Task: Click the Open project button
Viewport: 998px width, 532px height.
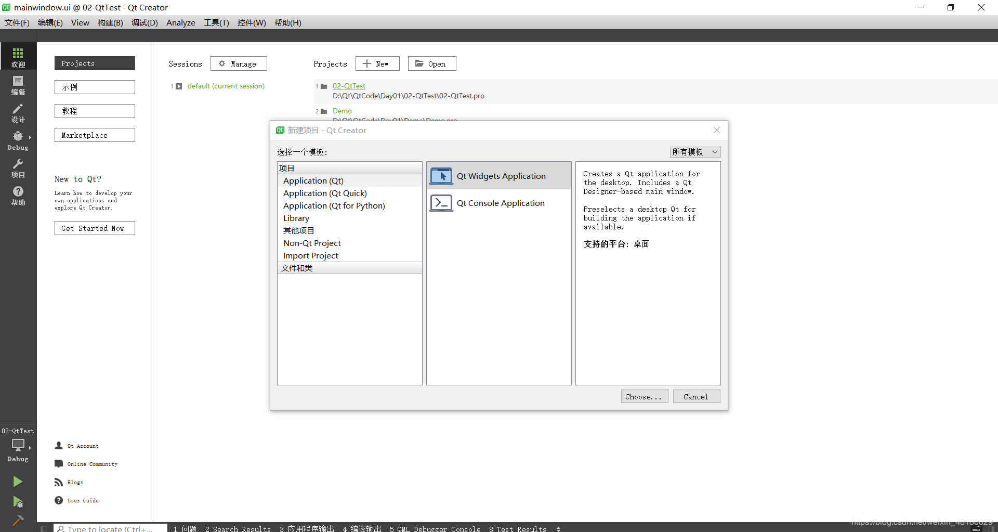Action: 432,63
